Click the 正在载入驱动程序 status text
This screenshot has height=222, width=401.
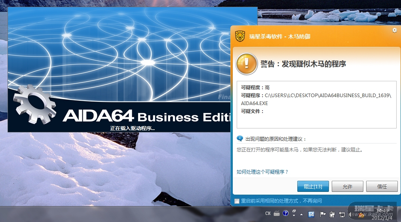click(x=133, y=128)
